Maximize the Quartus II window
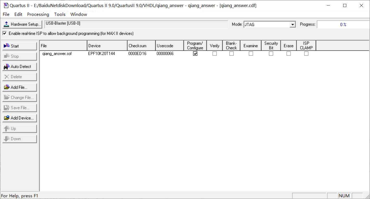The image size is (370, 199). point(345,5)
